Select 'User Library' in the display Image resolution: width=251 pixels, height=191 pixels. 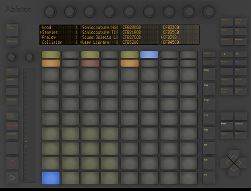tap(95, 42)
